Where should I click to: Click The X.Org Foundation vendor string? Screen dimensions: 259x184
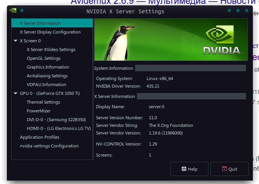(x=171, y=125)
